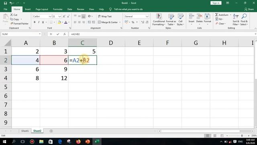The height and width of the screenshot is (145, 257).
Task: Open the Calibri font name dropdown
Action: [50, 17]
